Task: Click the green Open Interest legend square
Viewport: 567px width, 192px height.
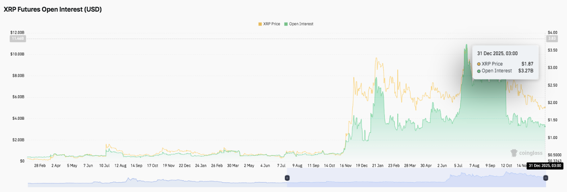Action: point(286,24)
